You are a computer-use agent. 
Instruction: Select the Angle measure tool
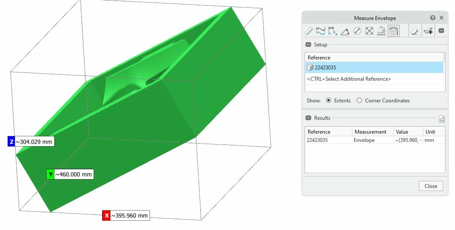pos(345,31)
